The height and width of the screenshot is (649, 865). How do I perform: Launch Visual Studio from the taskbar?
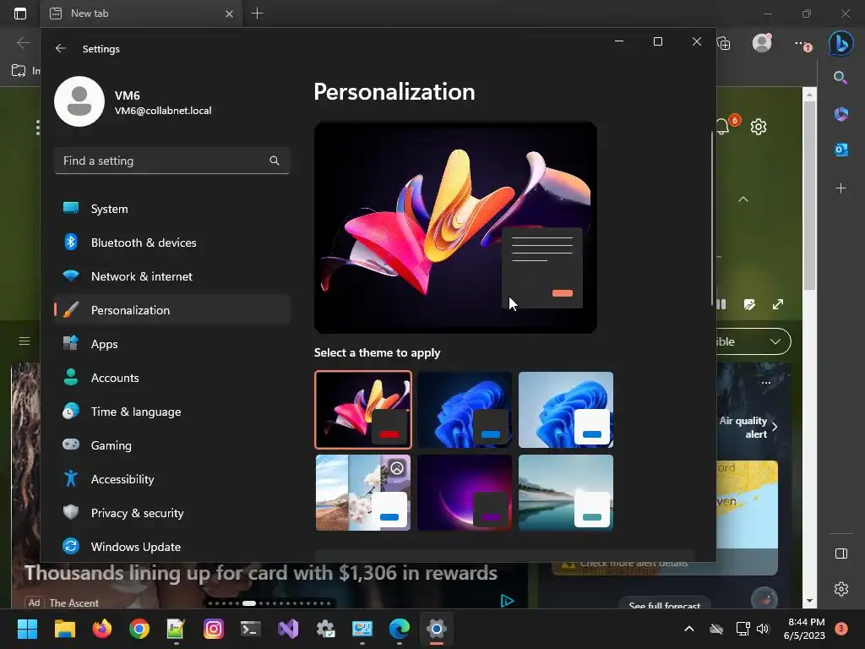pyautogui.click(x=288, y=629)
